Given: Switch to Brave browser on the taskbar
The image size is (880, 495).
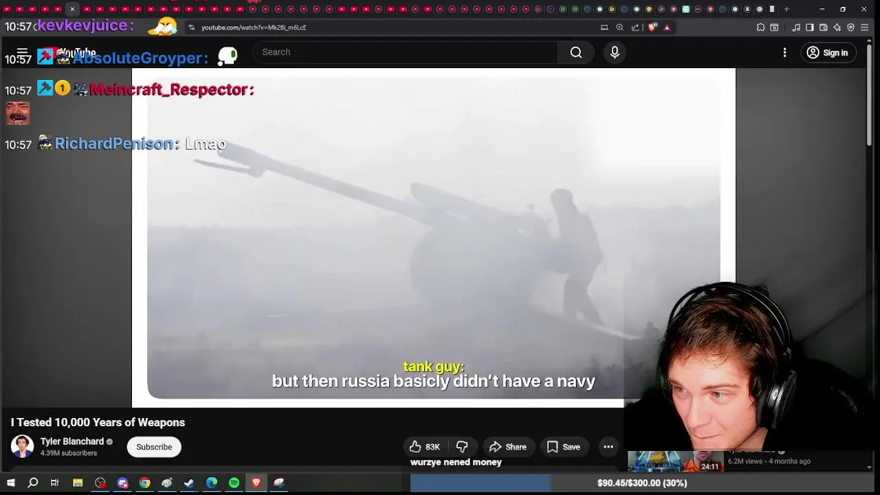Looking at the screenshot, I should click(256, 483).
